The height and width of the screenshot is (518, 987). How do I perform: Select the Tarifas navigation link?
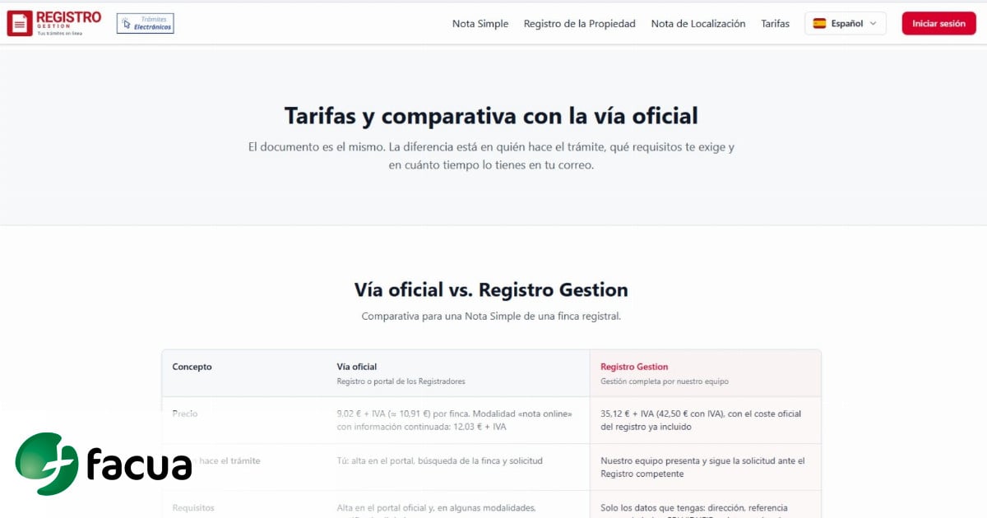click(x=776, y=24)
